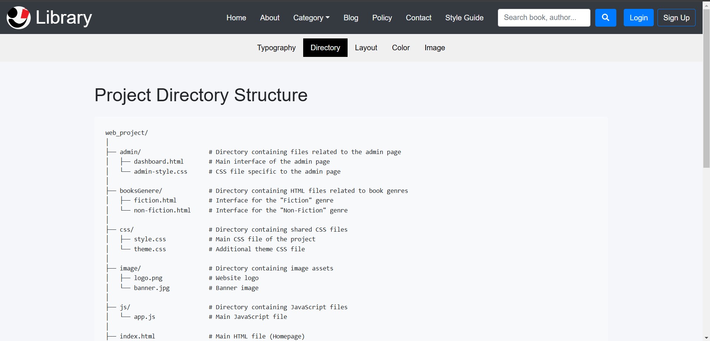This screenshot has height=341, width=710.
Task: Open Style Guide in the navbar
Action: click(x=464, y=18)
